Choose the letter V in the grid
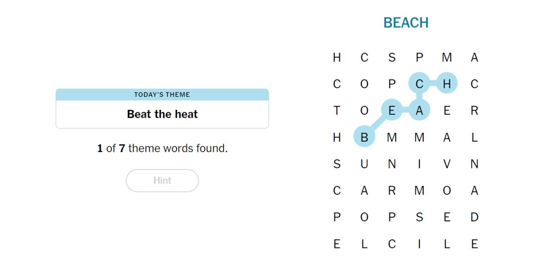This screenshot has width=537, height=268. click(447, 164)
